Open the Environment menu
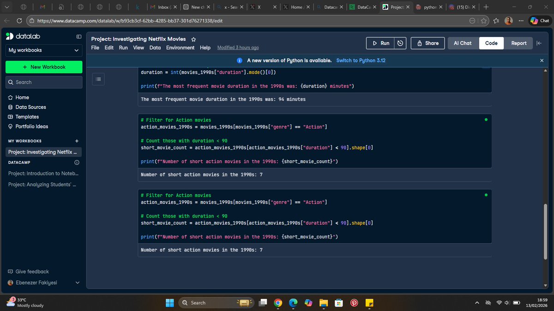554x311 pixels. tap(181, 47)
